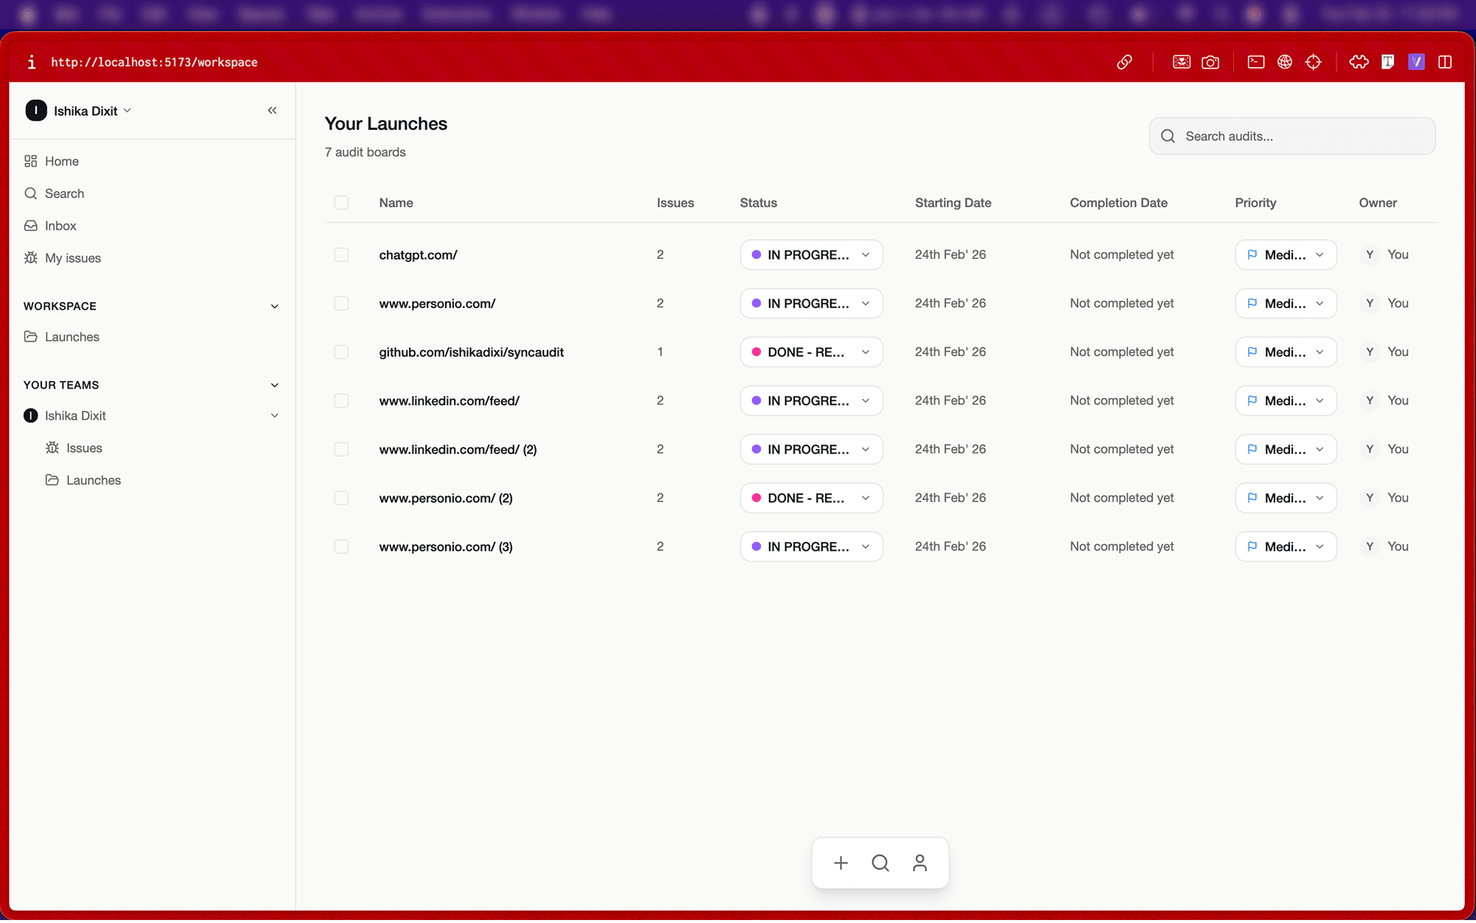Check the select-all checkbox in table header
This screenshot has width=1476, height=923.
341,203
